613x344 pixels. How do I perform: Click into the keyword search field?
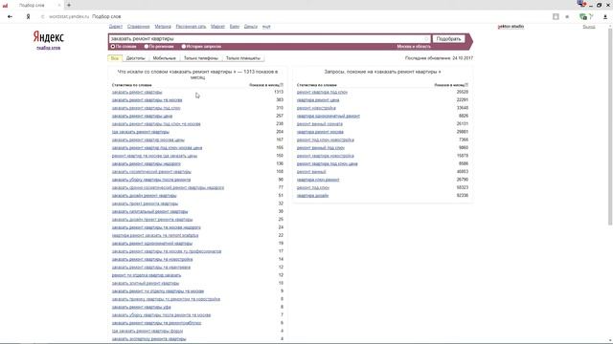coord(268,38)
